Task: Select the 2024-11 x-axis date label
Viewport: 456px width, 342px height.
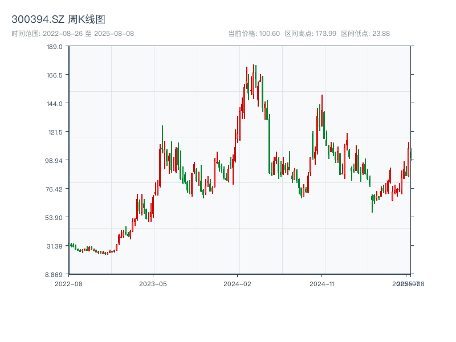Action: tap(323, 283)
